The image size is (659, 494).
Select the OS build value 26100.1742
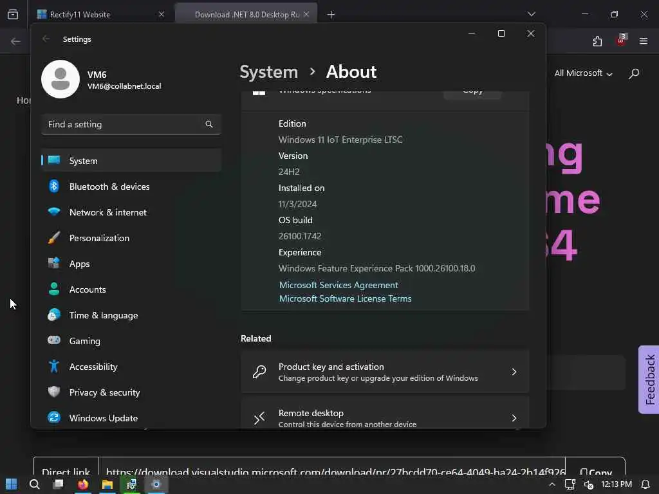click(300, 236)
